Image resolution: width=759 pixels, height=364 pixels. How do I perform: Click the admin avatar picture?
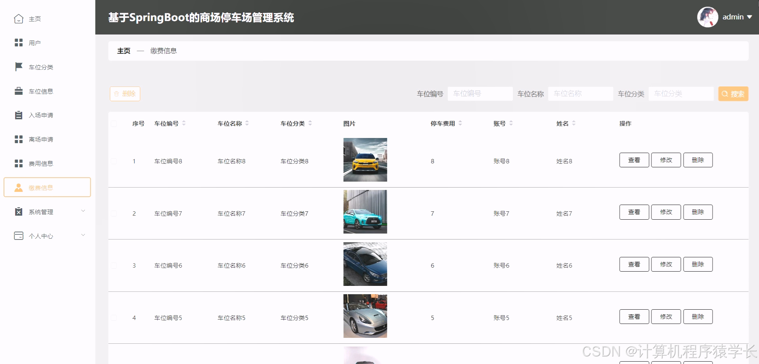click(707, 17)
